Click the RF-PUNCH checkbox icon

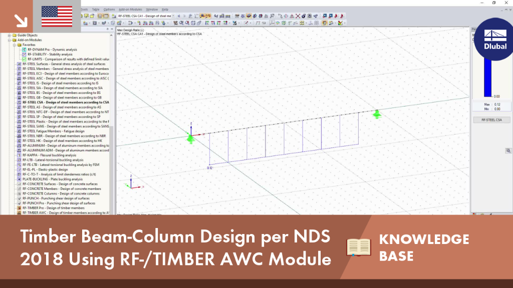coord(19,198)
